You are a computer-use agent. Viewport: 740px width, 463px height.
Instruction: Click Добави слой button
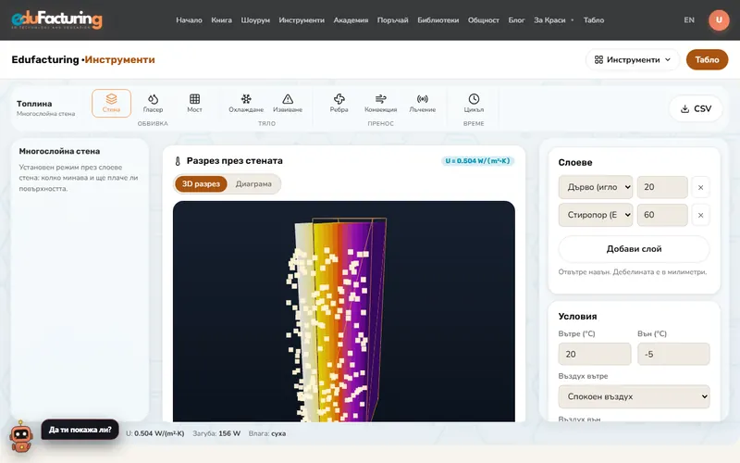coord(634,249)
